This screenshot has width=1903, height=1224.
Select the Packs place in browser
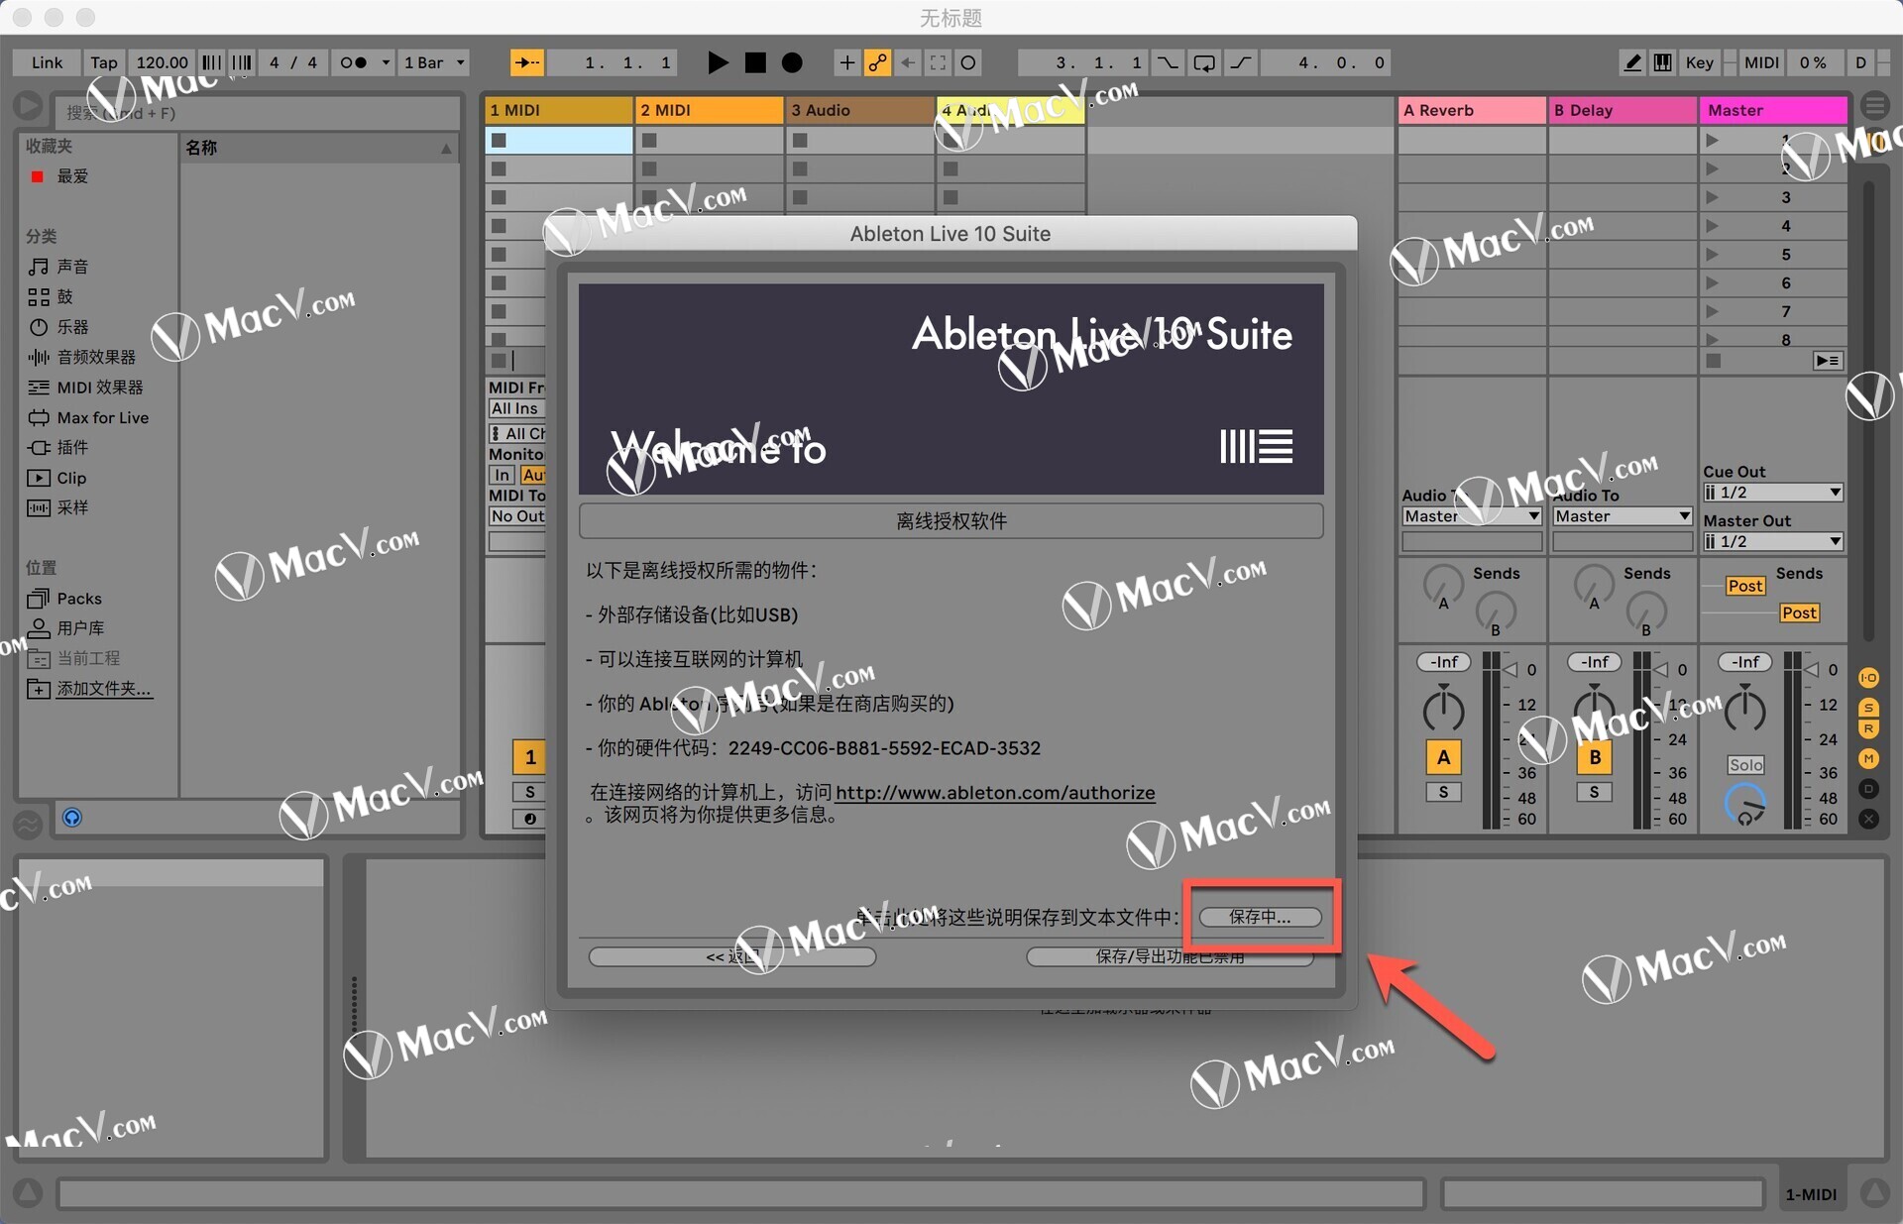click(x=79, y=598)
